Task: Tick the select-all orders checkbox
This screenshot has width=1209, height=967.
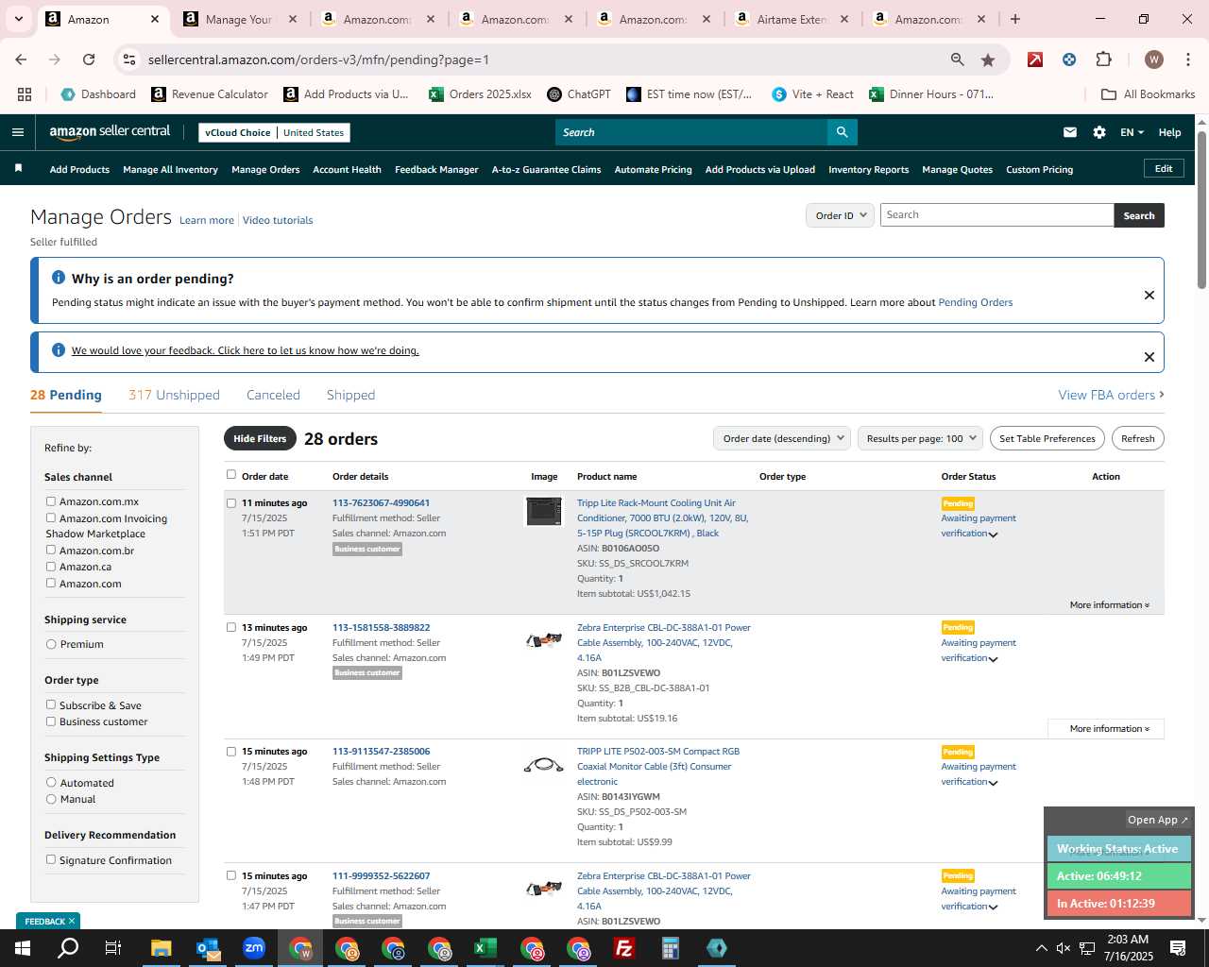Action: (x=231, y=475)
